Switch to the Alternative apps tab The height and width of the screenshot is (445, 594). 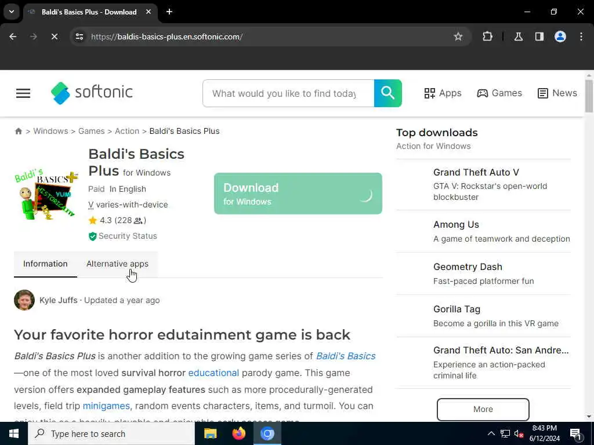coord(117,264)
